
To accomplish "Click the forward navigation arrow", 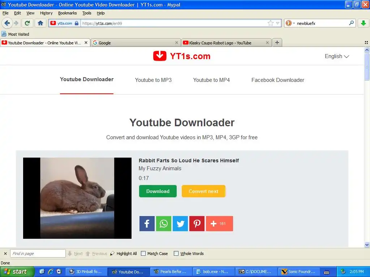I will (16, 23).
